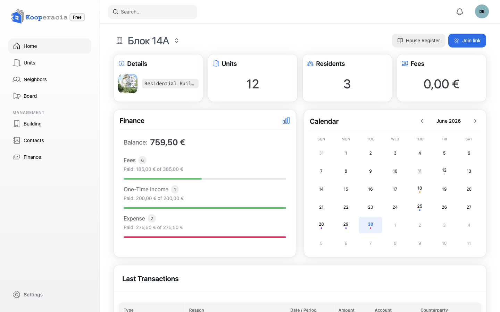The width and height of the screenshot is (500, 312).
Task: Click the One-Time Income count badge 1
Action: 175,189
